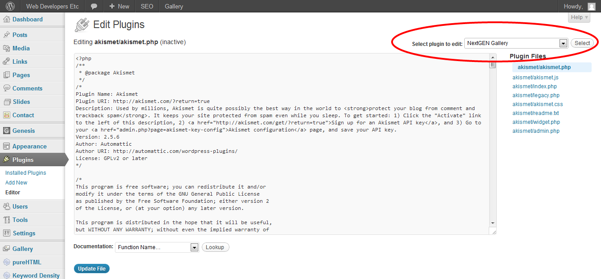This screenshot has width=601, height=279.
Task: Open the SEO admin bar menu
Action: coord(147,6)
